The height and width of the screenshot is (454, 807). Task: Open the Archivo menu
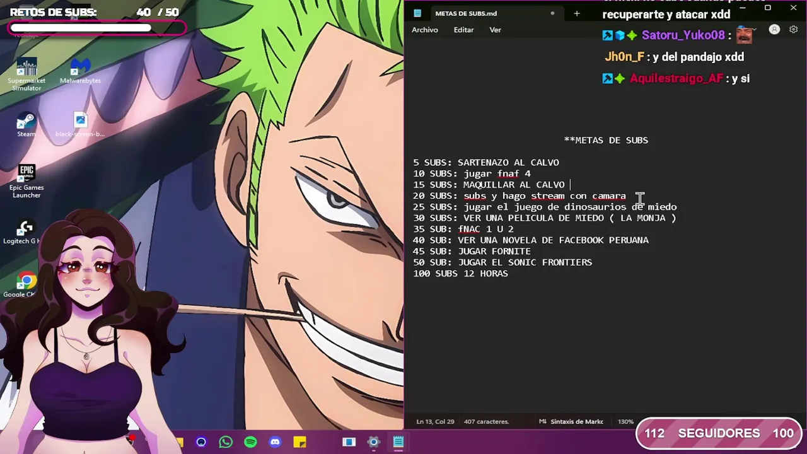[425, 30]
